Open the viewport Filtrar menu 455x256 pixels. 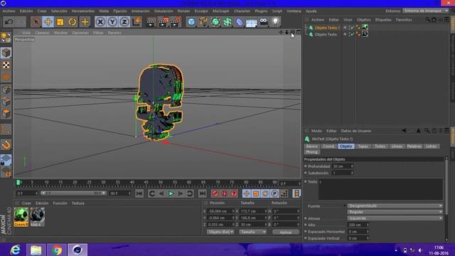click(x=98, y=33)
